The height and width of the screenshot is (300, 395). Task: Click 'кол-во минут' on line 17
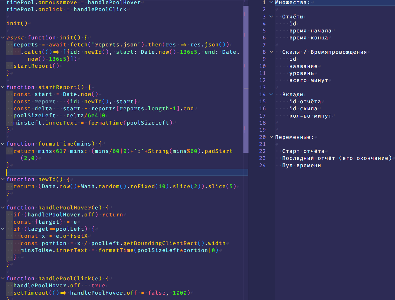[x=310, y=116]
